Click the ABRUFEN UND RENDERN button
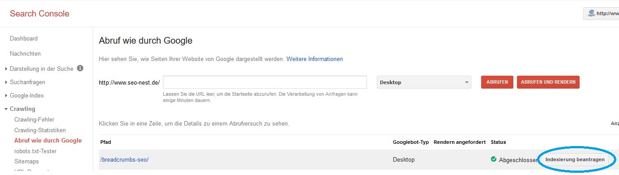Image resolution: width=619 pixels, height=175 pixels. [x=548, y=82]
